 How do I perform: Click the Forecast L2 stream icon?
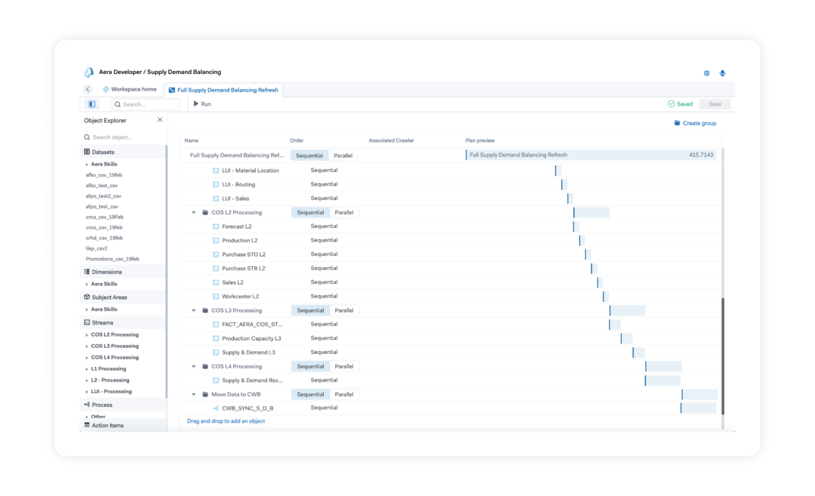[x=216, y=227]
